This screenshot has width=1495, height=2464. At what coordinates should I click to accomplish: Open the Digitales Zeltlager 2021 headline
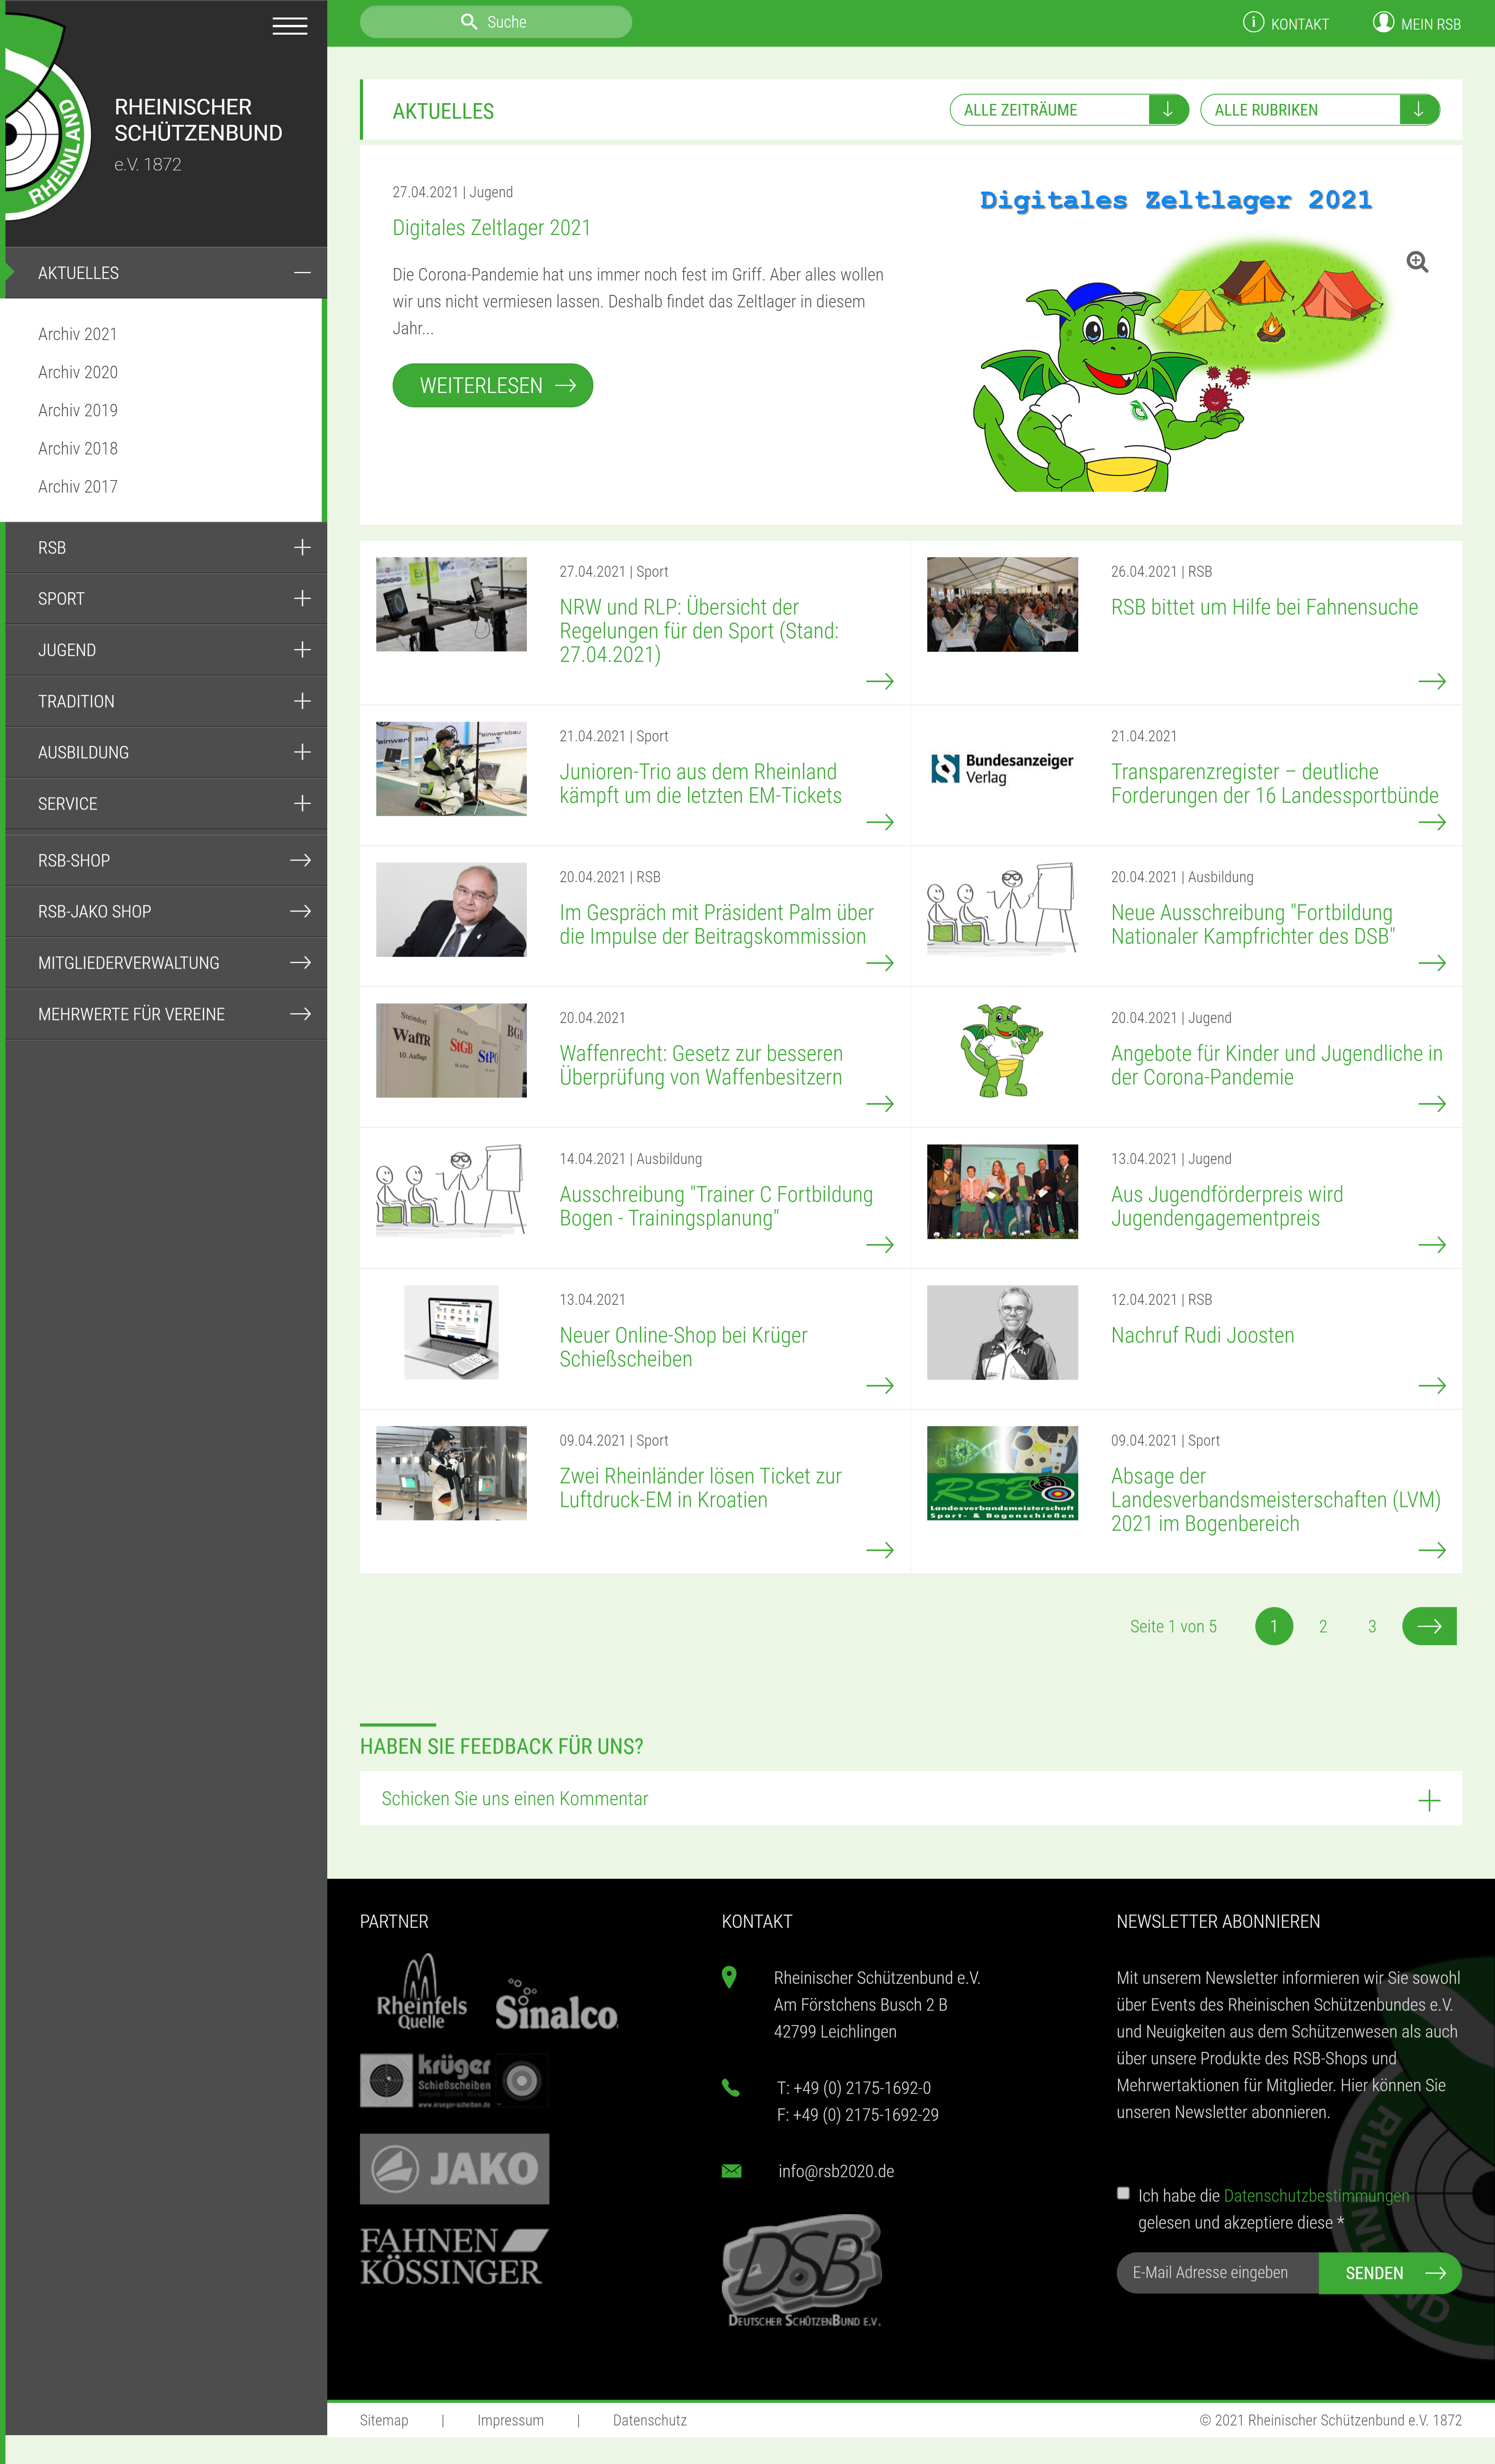click(491, 228)
